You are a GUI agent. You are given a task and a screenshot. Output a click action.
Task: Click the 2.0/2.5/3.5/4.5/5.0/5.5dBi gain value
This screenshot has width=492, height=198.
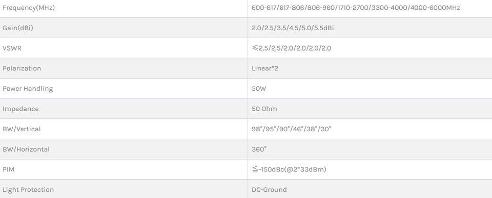pos(293,28)
